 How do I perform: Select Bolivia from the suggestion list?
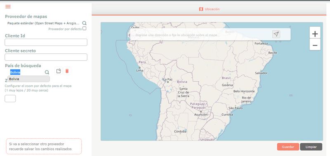[x=28, y=79]
